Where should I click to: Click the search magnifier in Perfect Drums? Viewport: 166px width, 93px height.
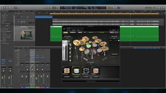(85, 33)
